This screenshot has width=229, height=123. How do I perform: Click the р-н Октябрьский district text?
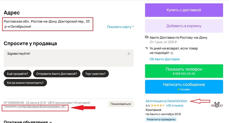(18, 26)
